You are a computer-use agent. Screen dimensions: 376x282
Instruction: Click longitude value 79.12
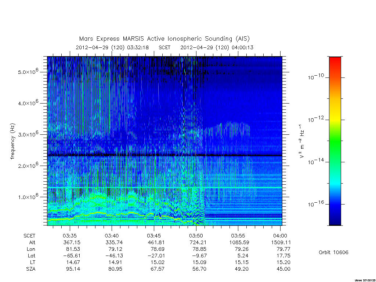(115, 249)
